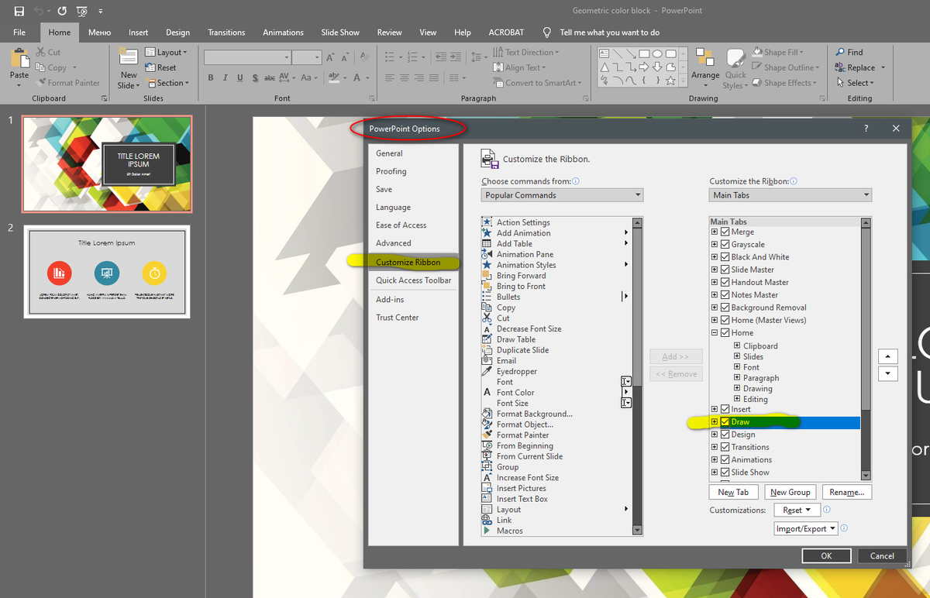Toggle the Handout Master checkbox
This screenshot has width=930, height=598.
coord(725,282)
